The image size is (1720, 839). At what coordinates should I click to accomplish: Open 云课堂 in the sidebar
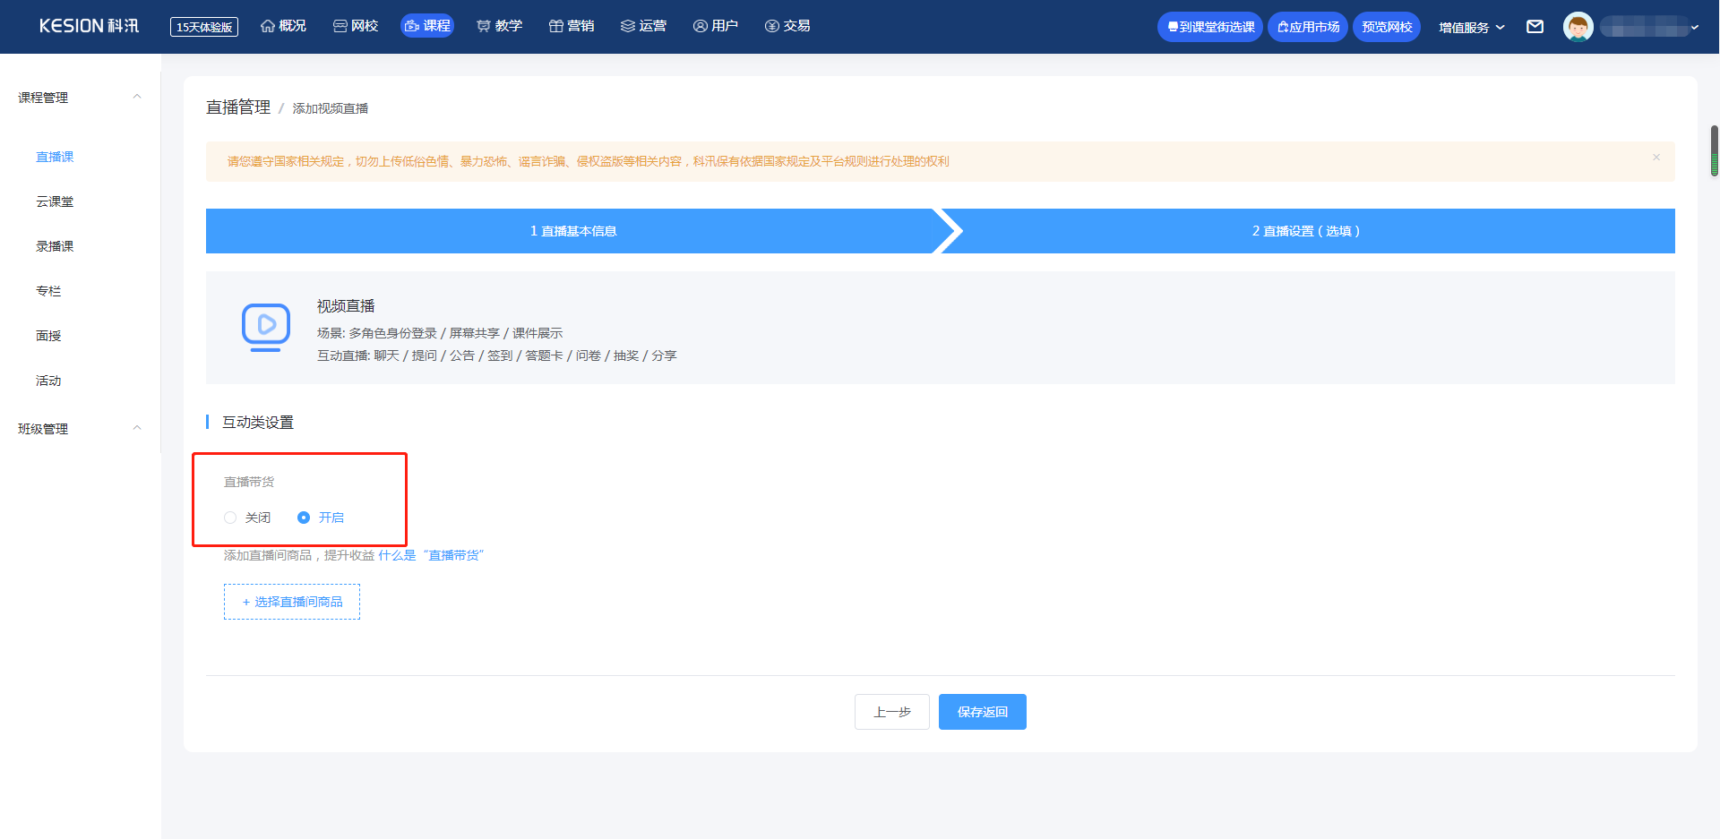(55, 201)
